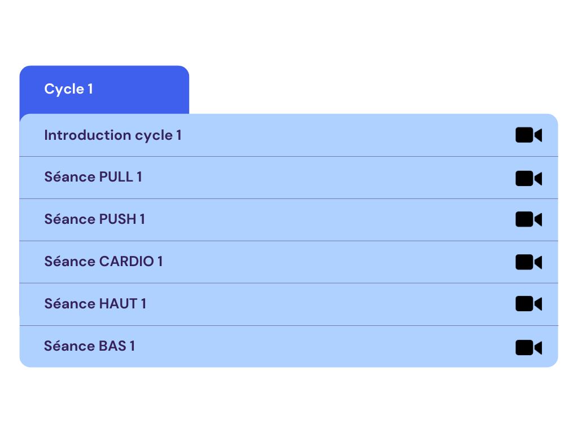
Task: Open the Séance CARDIO 1 text label
Action: tap(103, 262)
